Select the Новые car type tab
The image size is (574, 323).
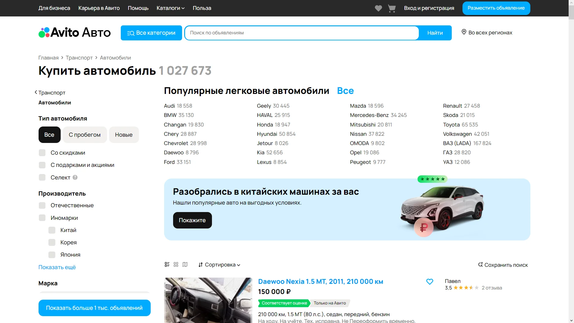click(x=124, y=135)
